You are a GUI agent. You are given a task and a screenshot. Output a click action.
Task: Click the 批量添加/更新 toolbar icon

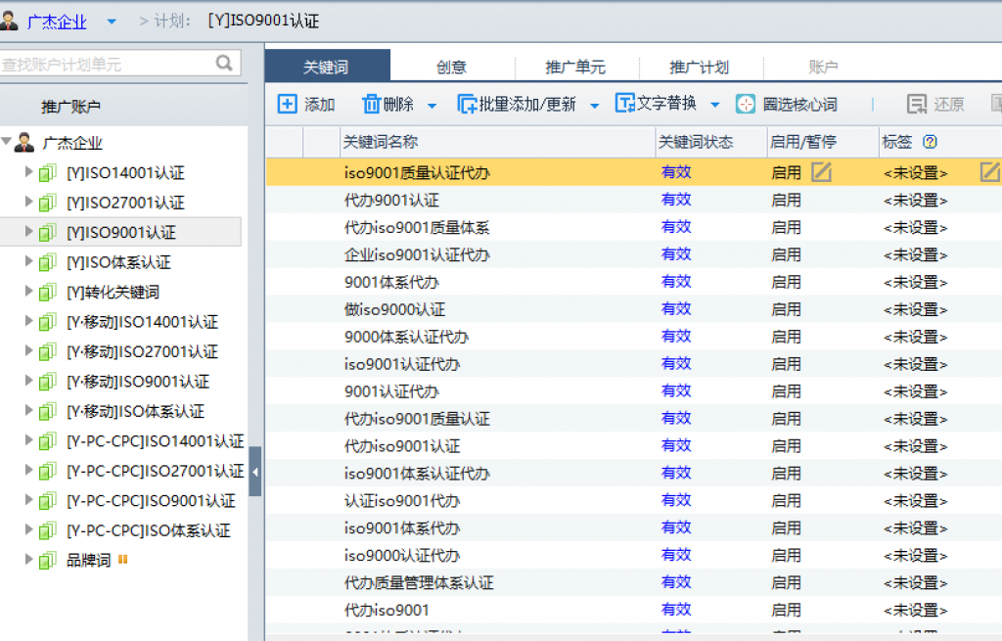coord(467,104)
